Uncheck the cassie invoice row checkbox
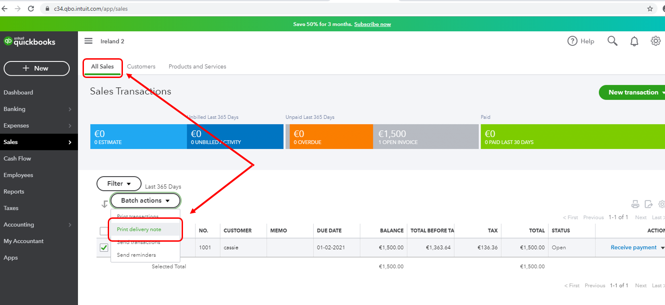 pyautogui.click(x=104, y=248)
